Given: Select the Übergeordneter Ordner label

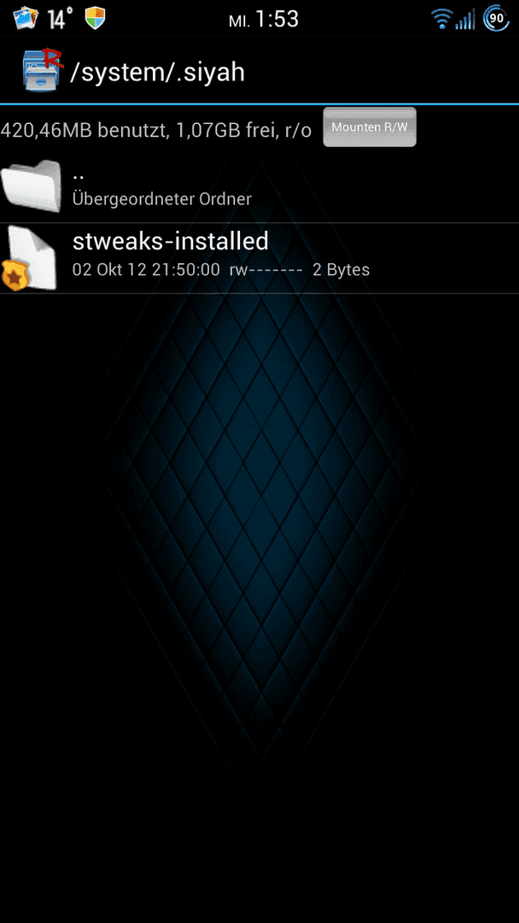Looking at the screenshot, I should click(x=161, y=199).
